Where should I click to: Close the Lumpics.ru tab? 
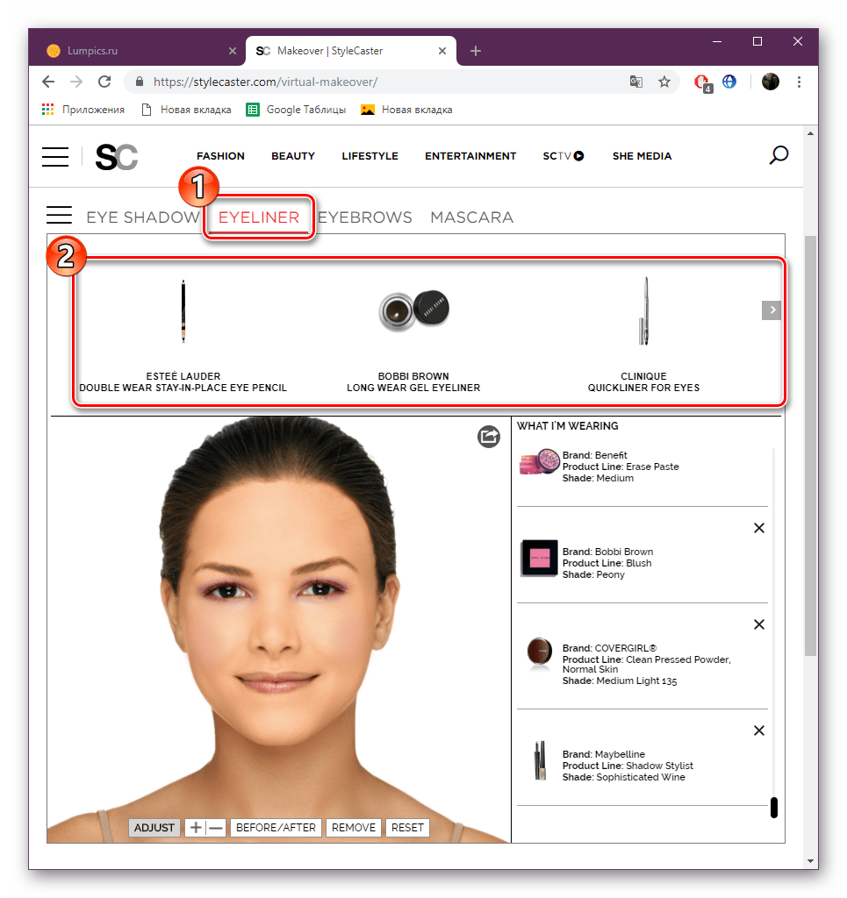pyautogui.click(x=232, y=51)
